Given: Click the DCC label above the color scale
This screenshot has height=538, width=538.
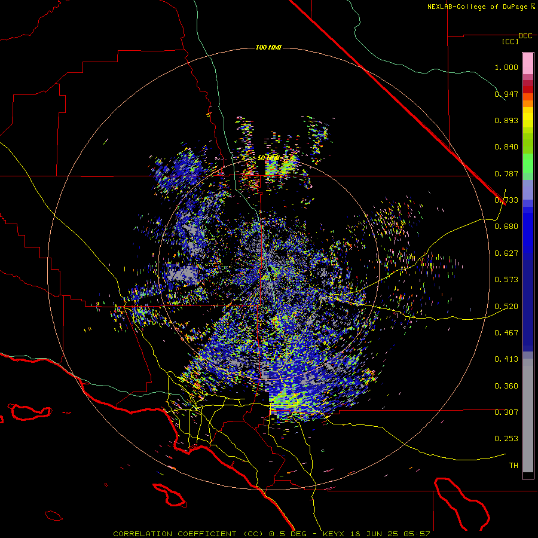Looking at the screenshot, I should pyautogui.click(x=525, y=36).
